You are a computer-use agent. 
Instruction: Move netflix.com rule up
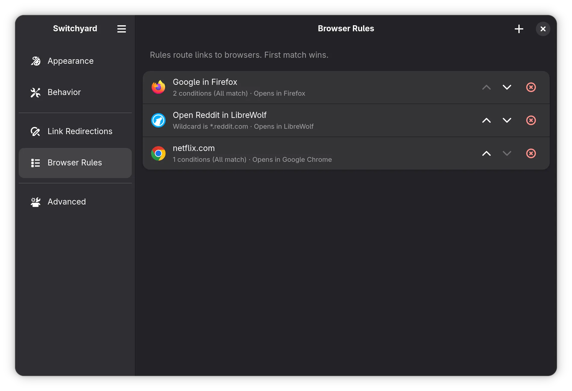487,153
